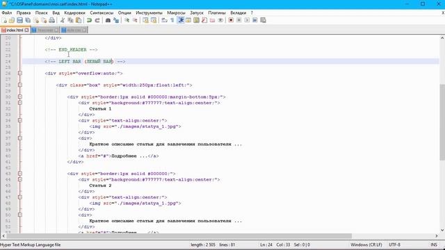Click the Copy toolbar icon
The height and width of the screenshot is (250, 445).
click(70, 20)
